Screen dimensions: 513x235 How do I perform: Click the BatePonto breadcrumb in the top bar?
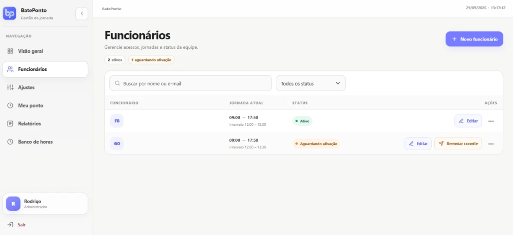(x=112, y=9)
